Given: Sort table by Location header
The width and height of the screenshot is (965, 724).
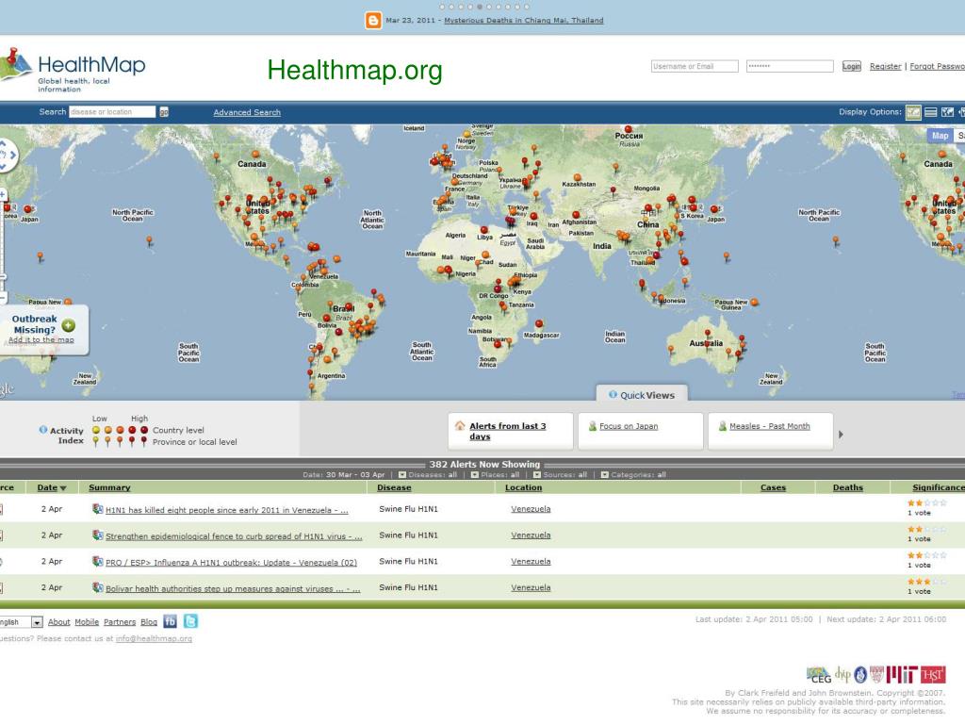Looking at the screenshot, I should (524, 487).
